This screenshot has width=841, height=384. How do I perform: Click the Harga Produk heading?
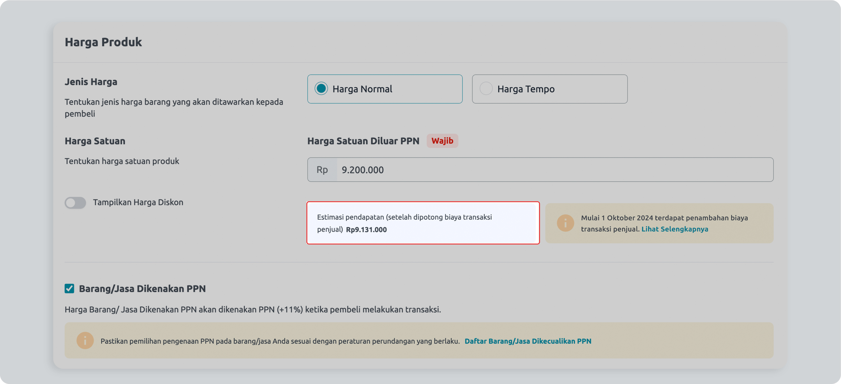103,42
